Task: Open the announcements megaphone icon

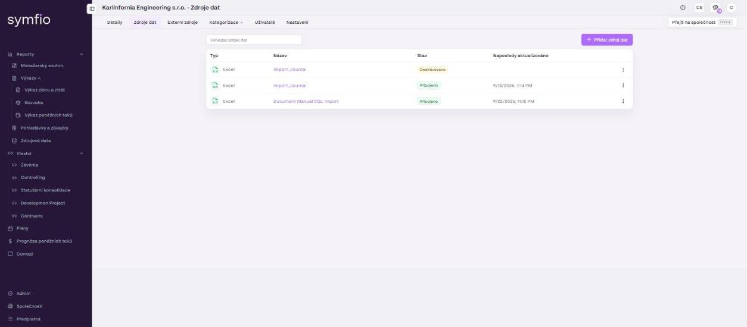Action: click(x=715, y=7)
